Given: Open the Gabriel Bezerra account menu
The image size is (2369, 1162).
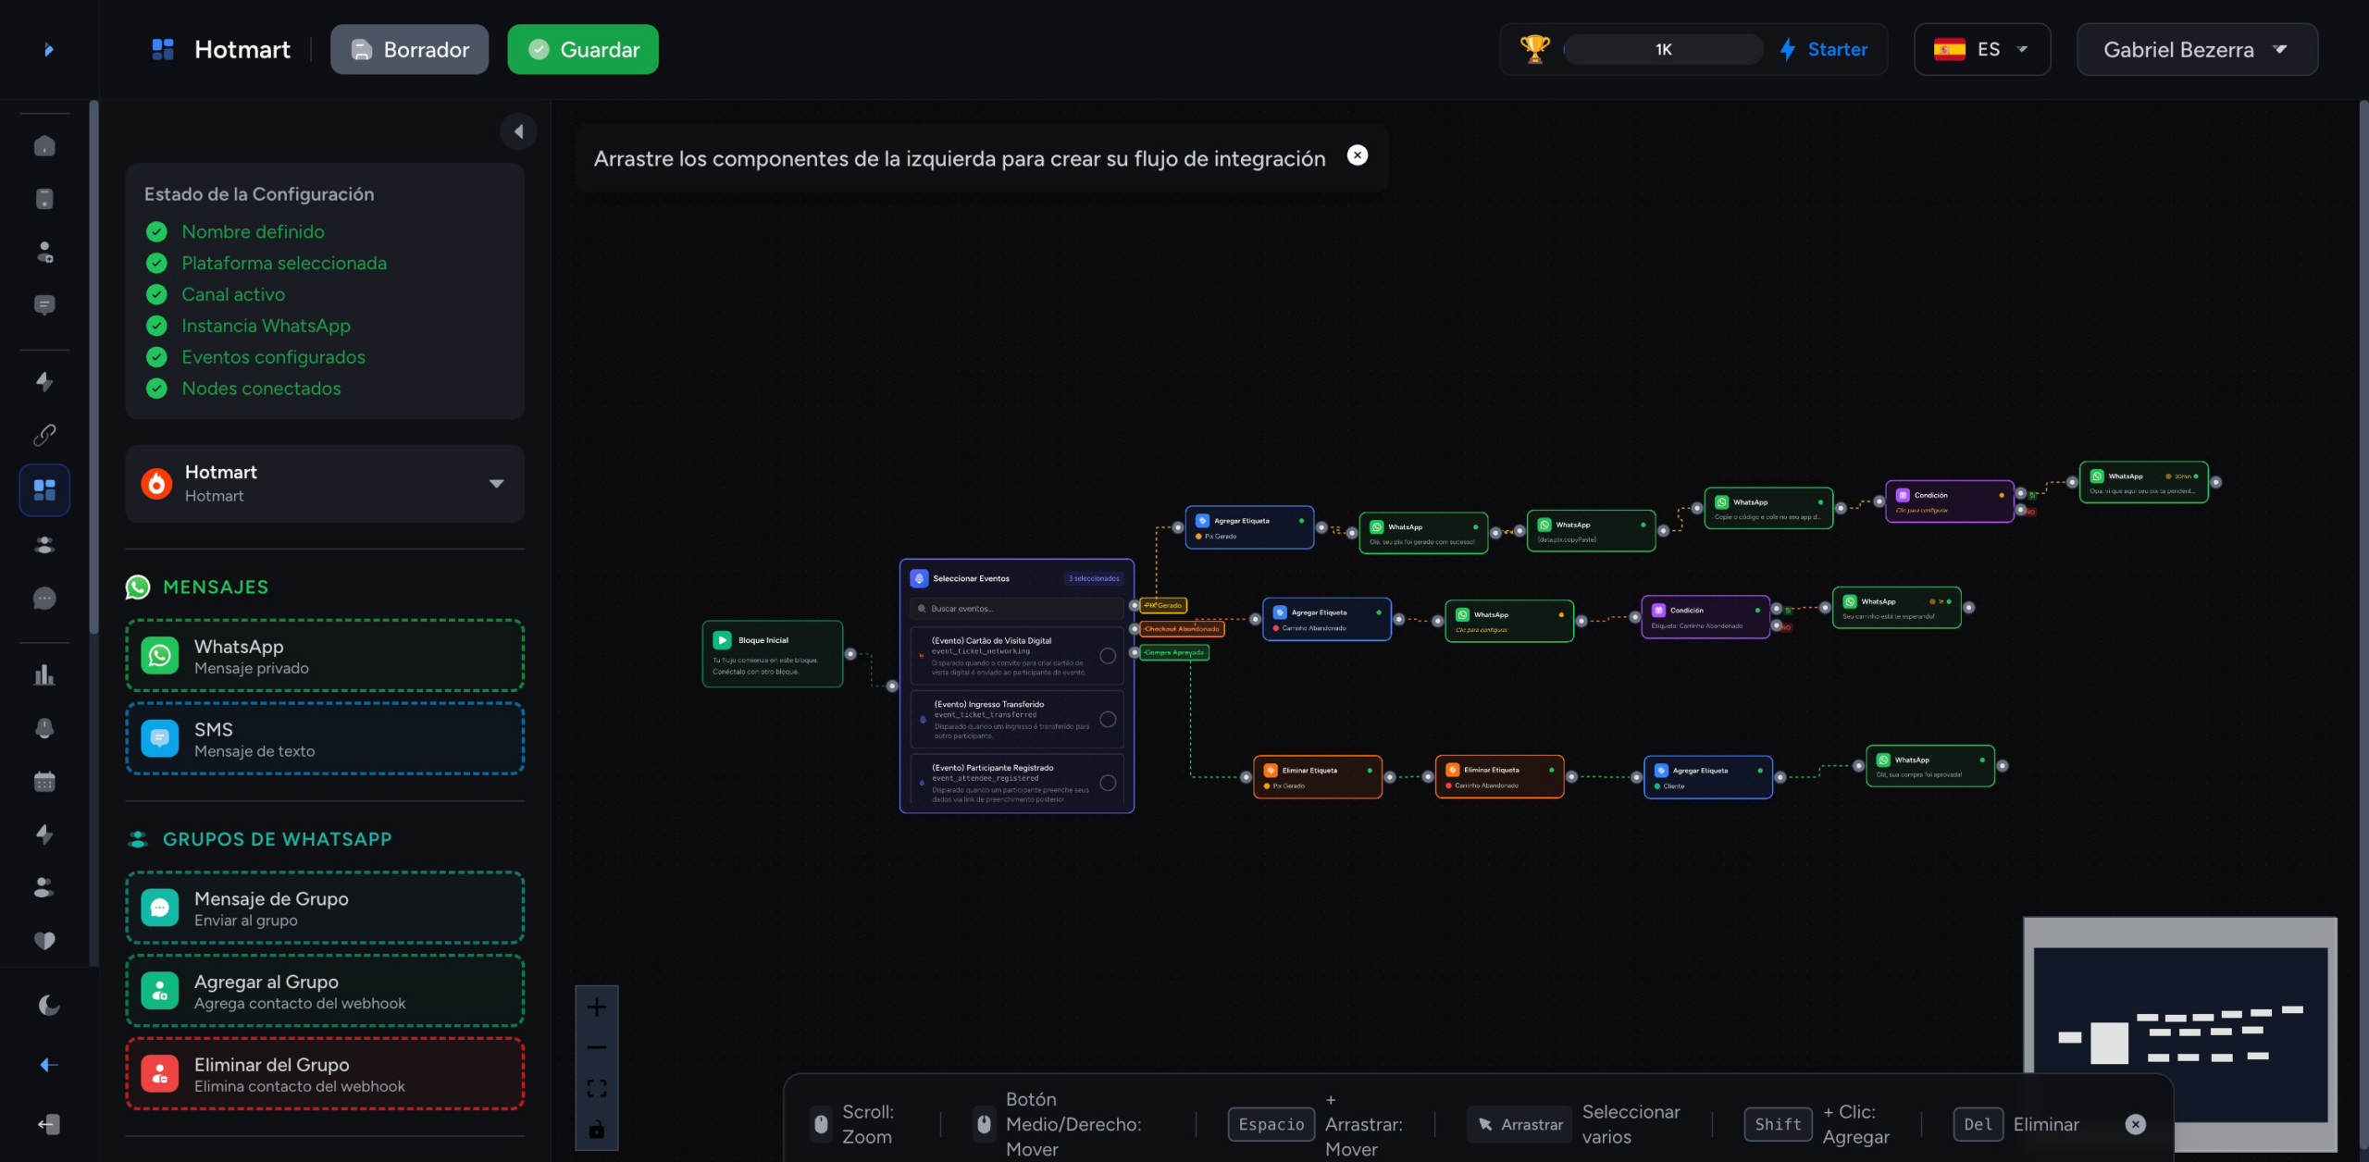Looking at the screenshot, I should click(2197, 49).
